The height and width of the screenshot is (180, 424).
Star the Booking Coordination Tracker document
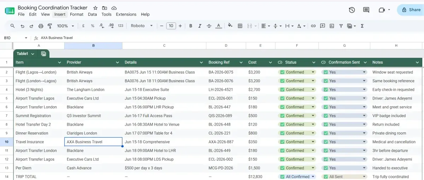pyautogui.click(x=95, y=8)
